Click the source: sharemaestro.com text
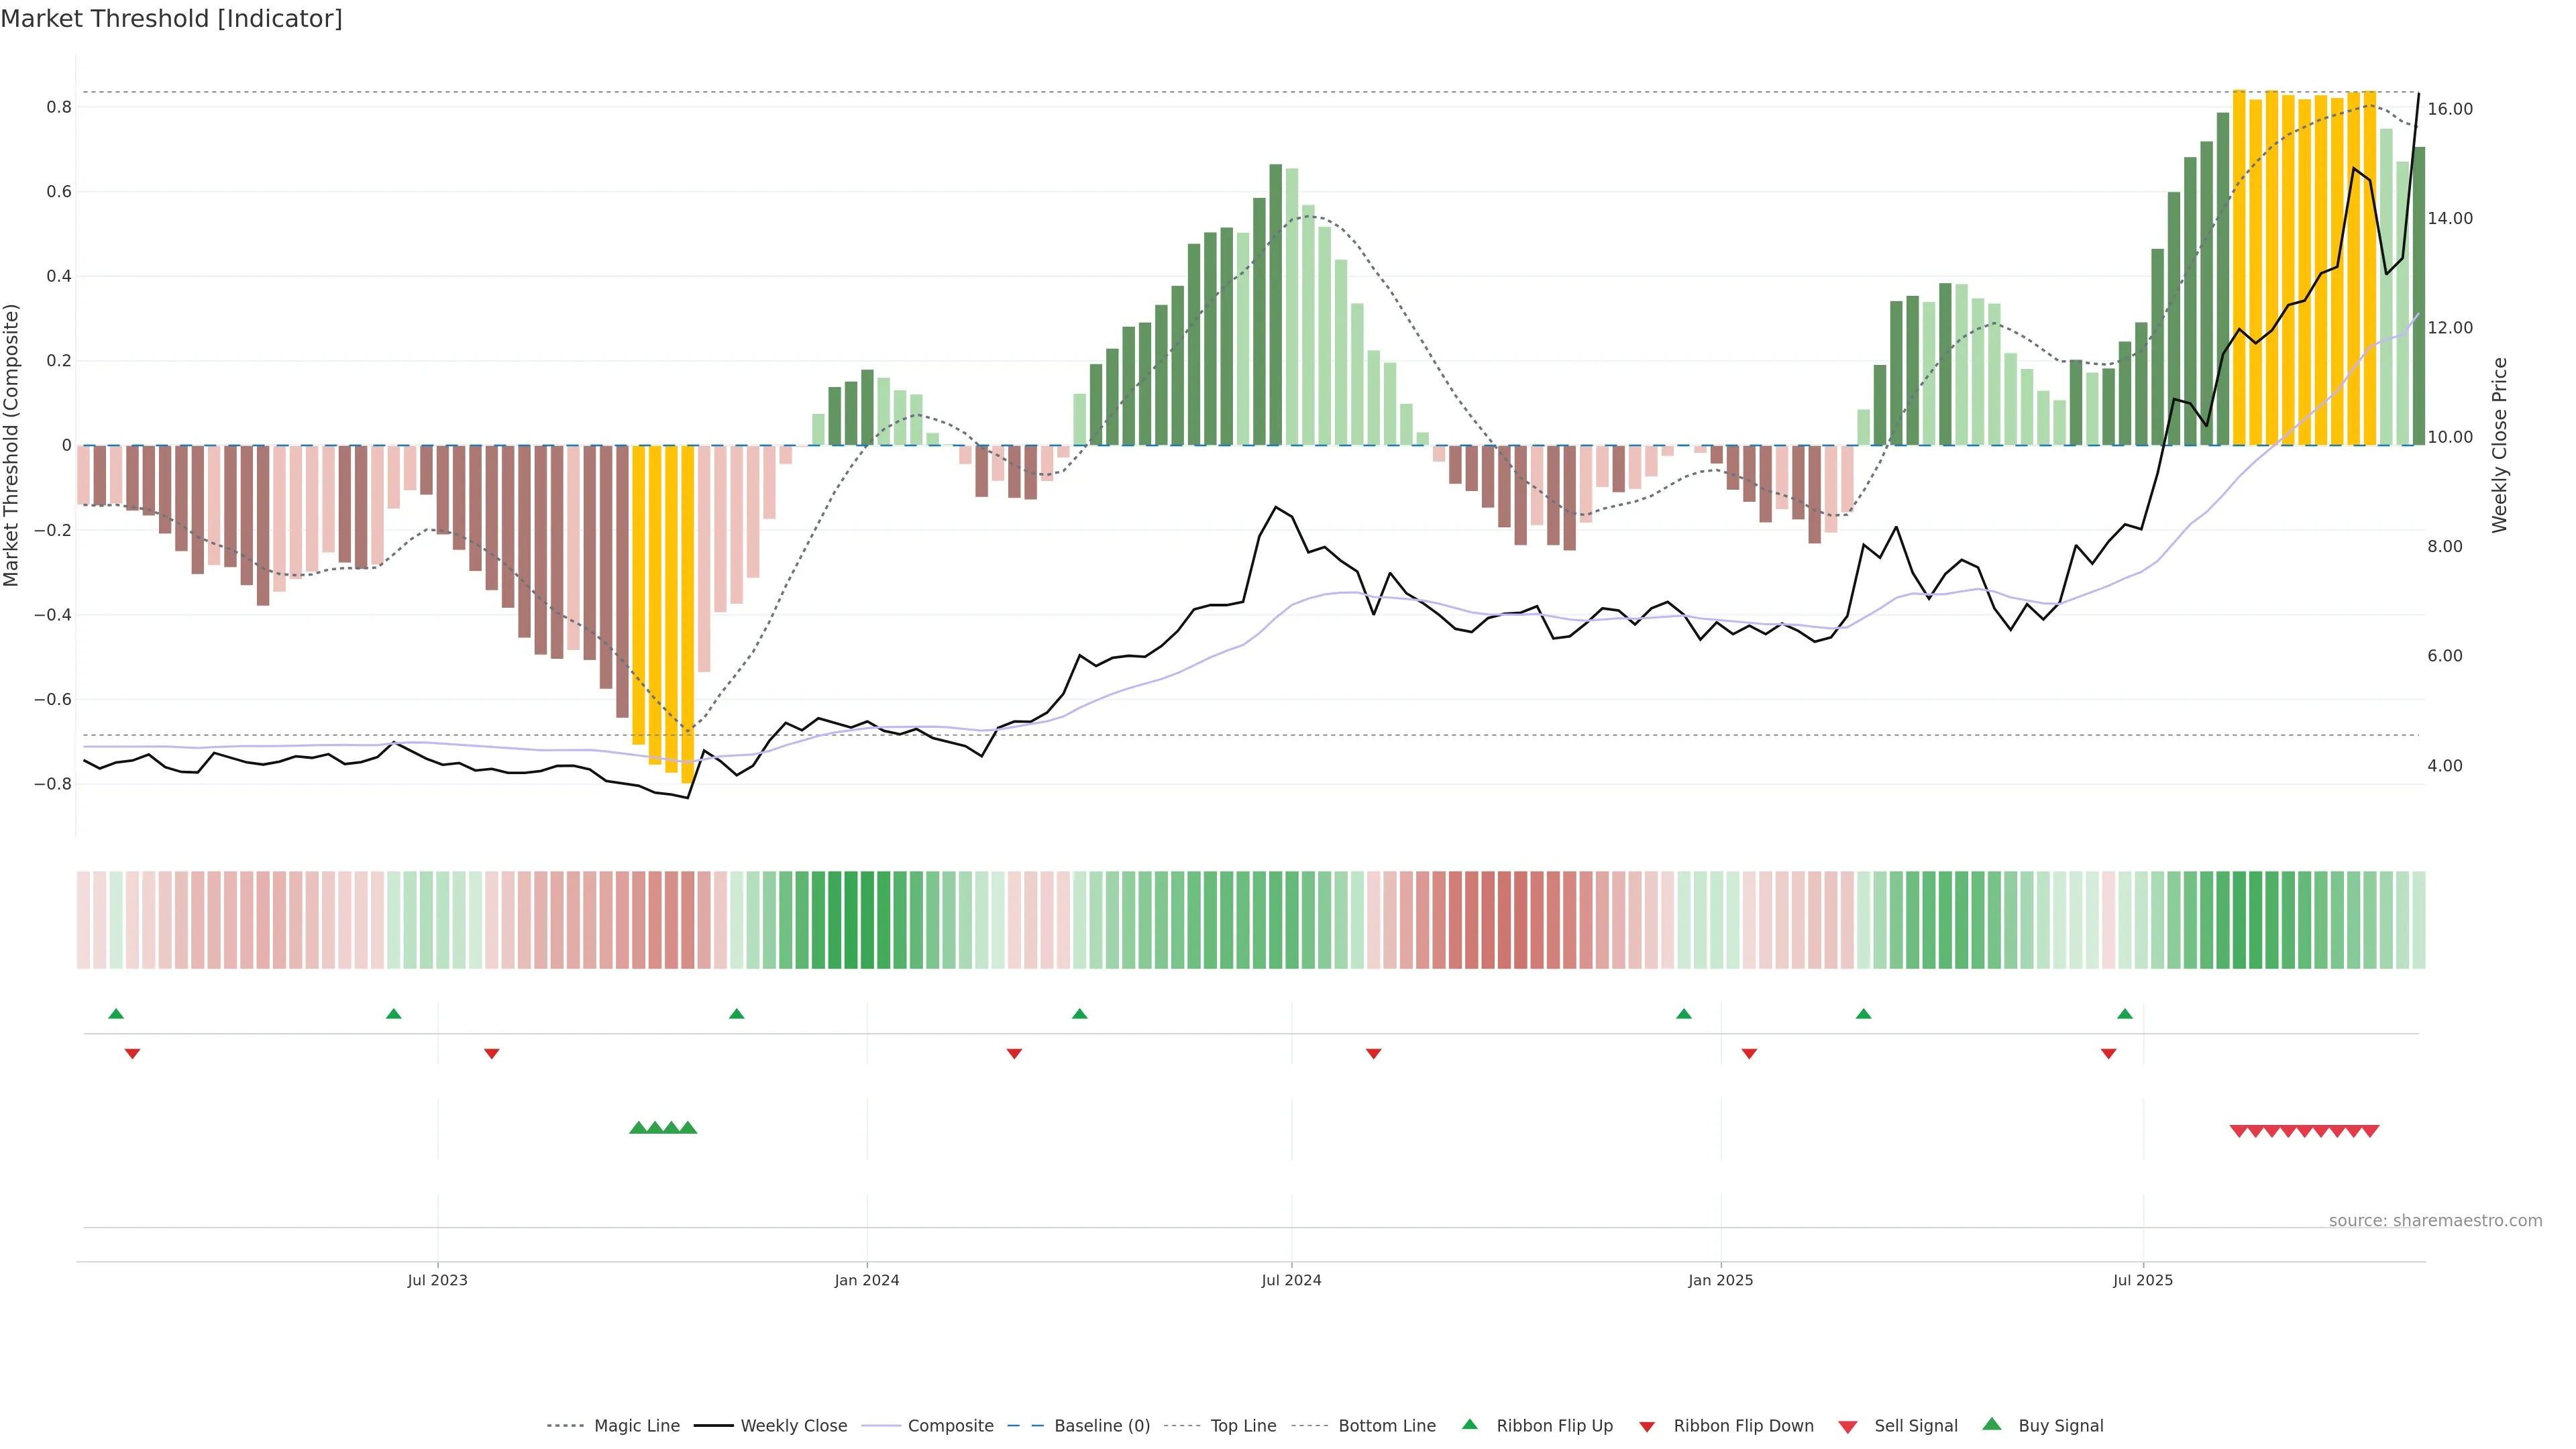 (2435, 1221)
